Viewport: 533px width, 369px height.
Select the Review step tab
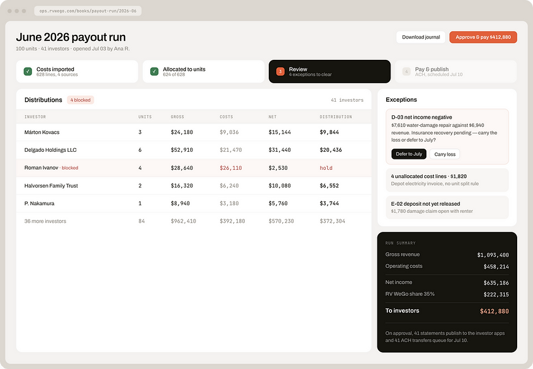click(x=330, y=71)
